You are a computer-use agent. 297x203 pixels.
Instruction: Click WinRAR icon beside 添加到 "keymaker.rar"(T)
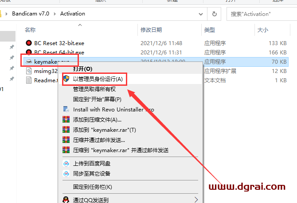66,130
